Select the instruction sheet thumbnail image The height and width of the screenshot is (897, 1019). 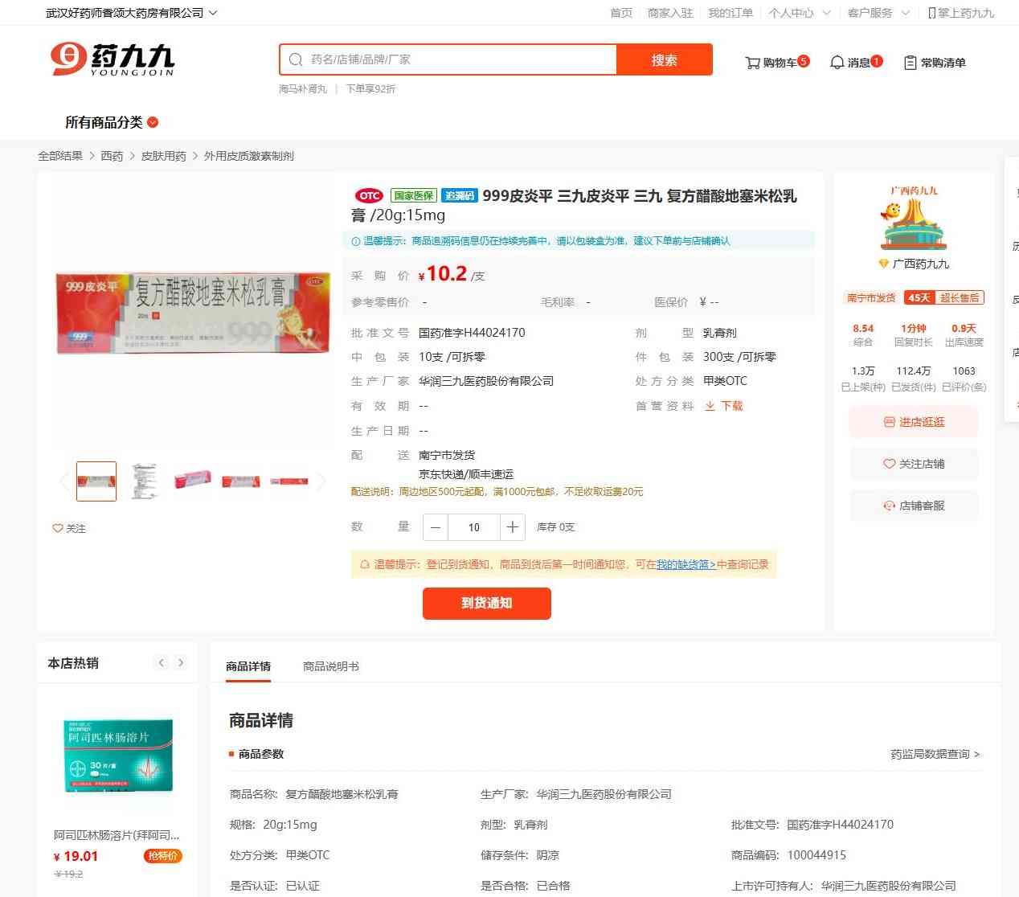(145, 481)
